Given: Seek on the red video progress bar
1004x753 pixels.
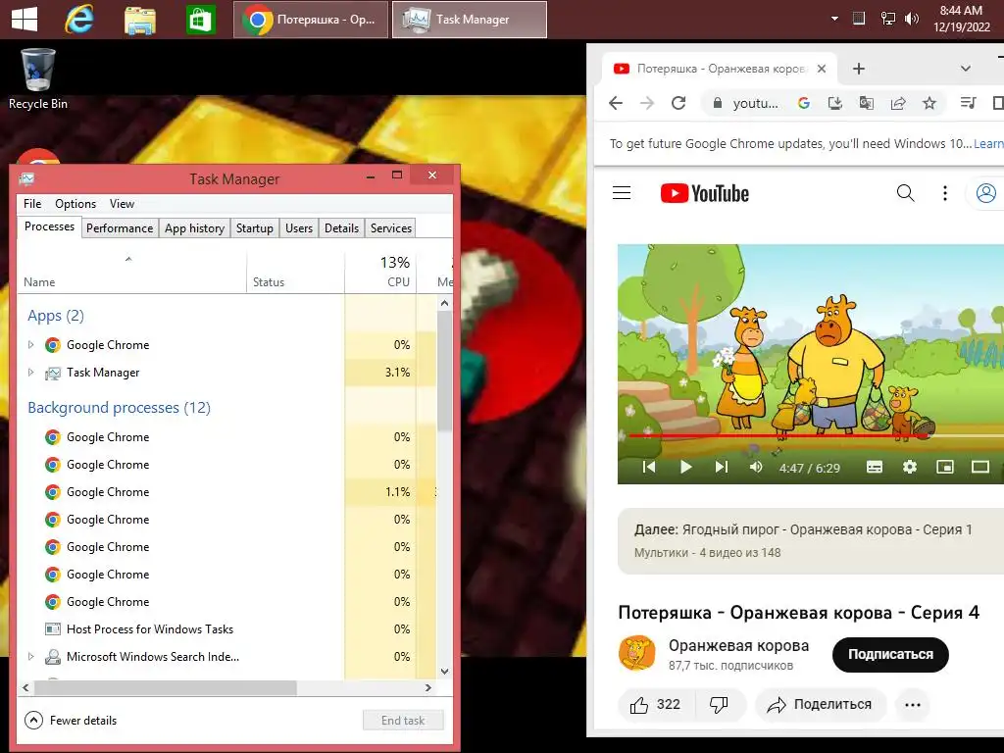Looking at the screenshot, I should pos(779,435).
